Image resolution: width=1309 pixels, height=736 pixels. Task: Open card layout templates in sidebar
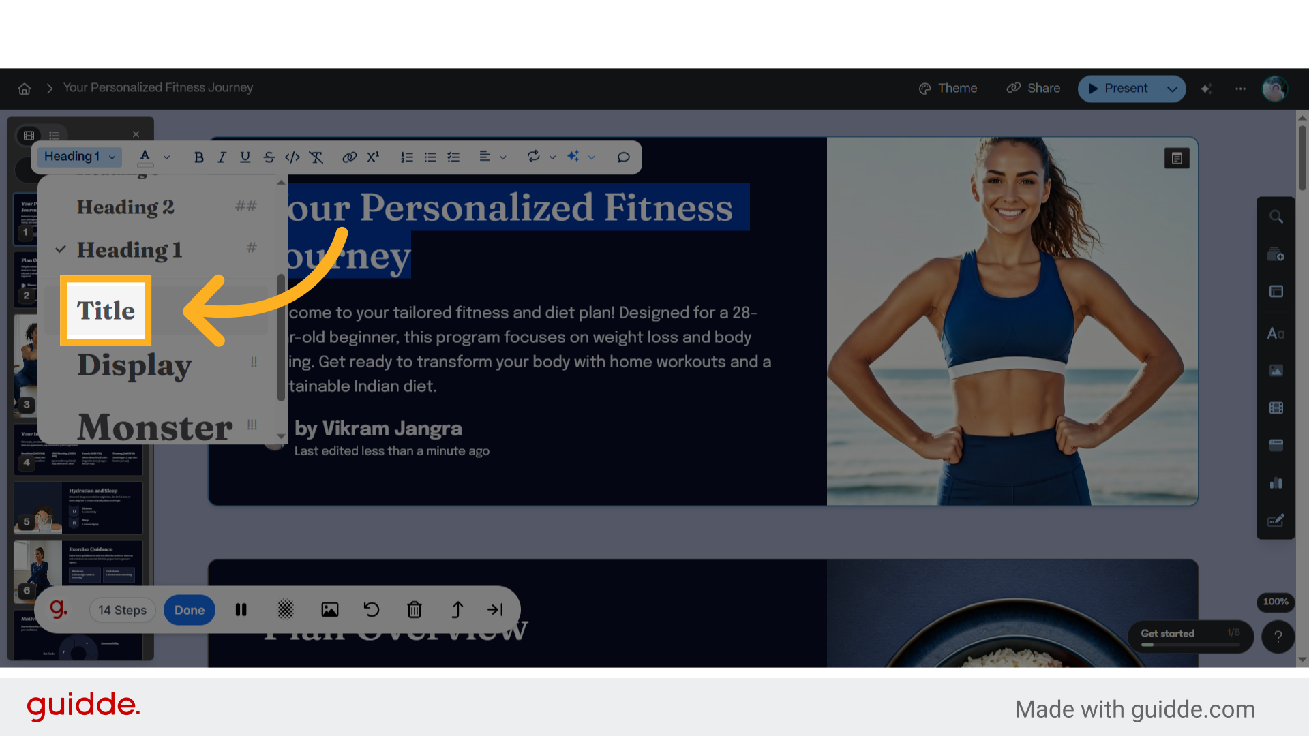1276,292
